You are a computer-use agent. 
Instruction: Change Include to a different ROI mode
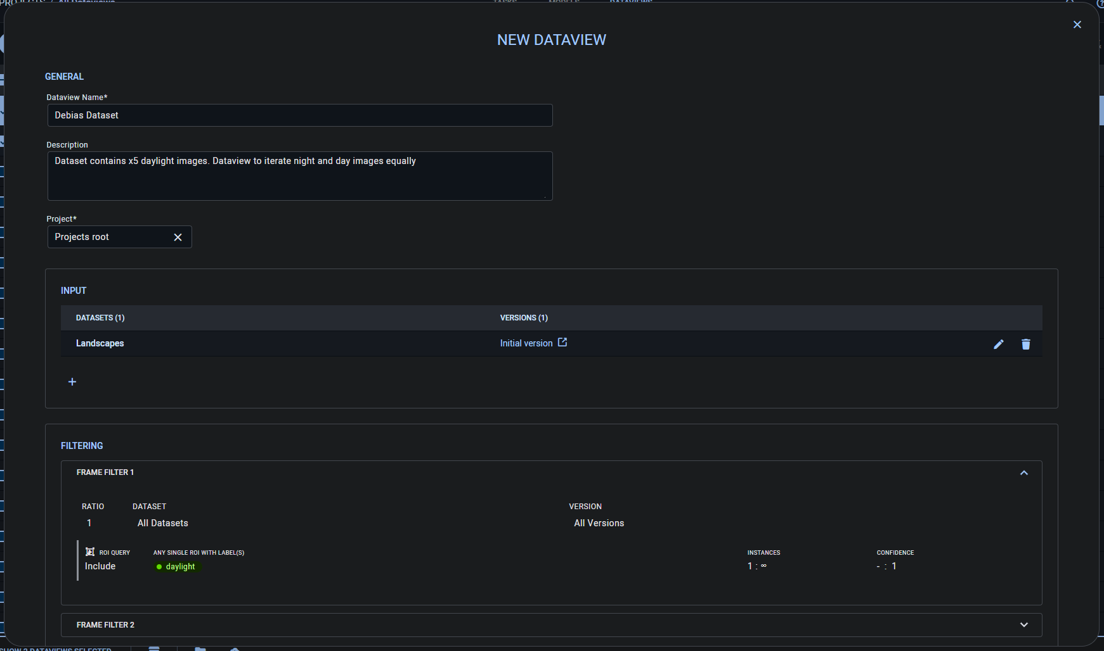(100, 566)
